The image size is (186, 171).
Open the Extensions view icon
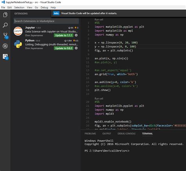pyautogui.click(x=5, y=57)
